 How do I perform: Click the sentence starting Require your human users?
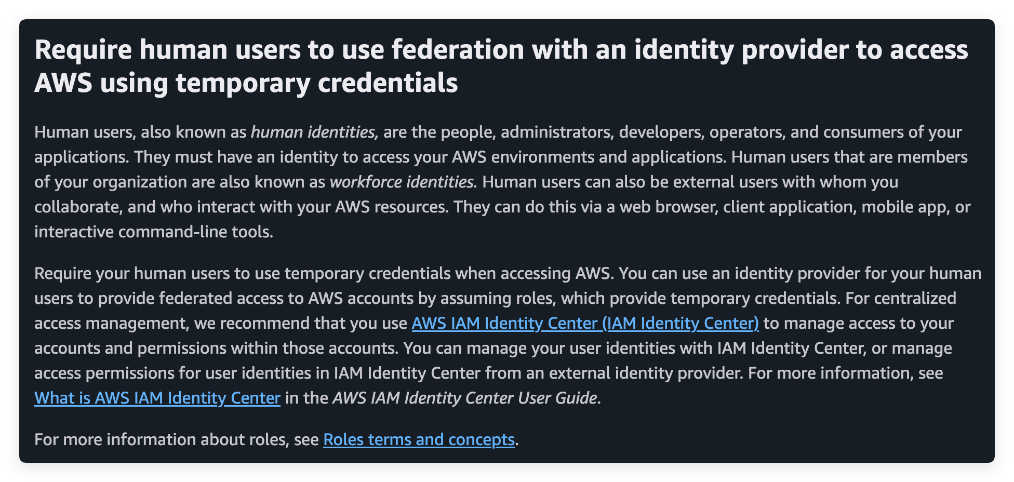[x=323, y=274]
